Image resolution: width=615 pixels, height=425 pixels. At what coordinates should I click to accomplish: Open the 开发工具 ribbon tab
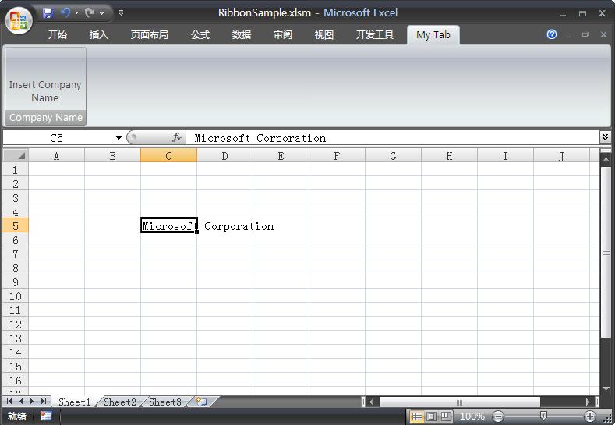coord(375,35)
